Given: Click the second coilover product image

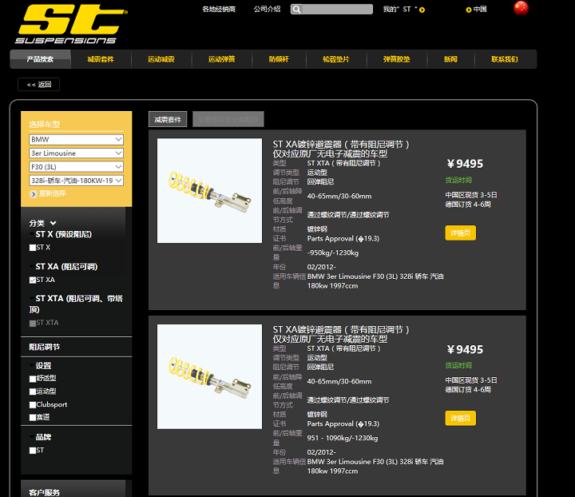Looking at the screenshot, I should click(x=209, y=376).
